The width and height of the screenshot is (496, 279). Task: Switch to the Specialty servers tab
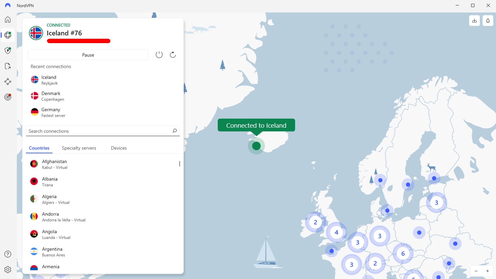79,148
